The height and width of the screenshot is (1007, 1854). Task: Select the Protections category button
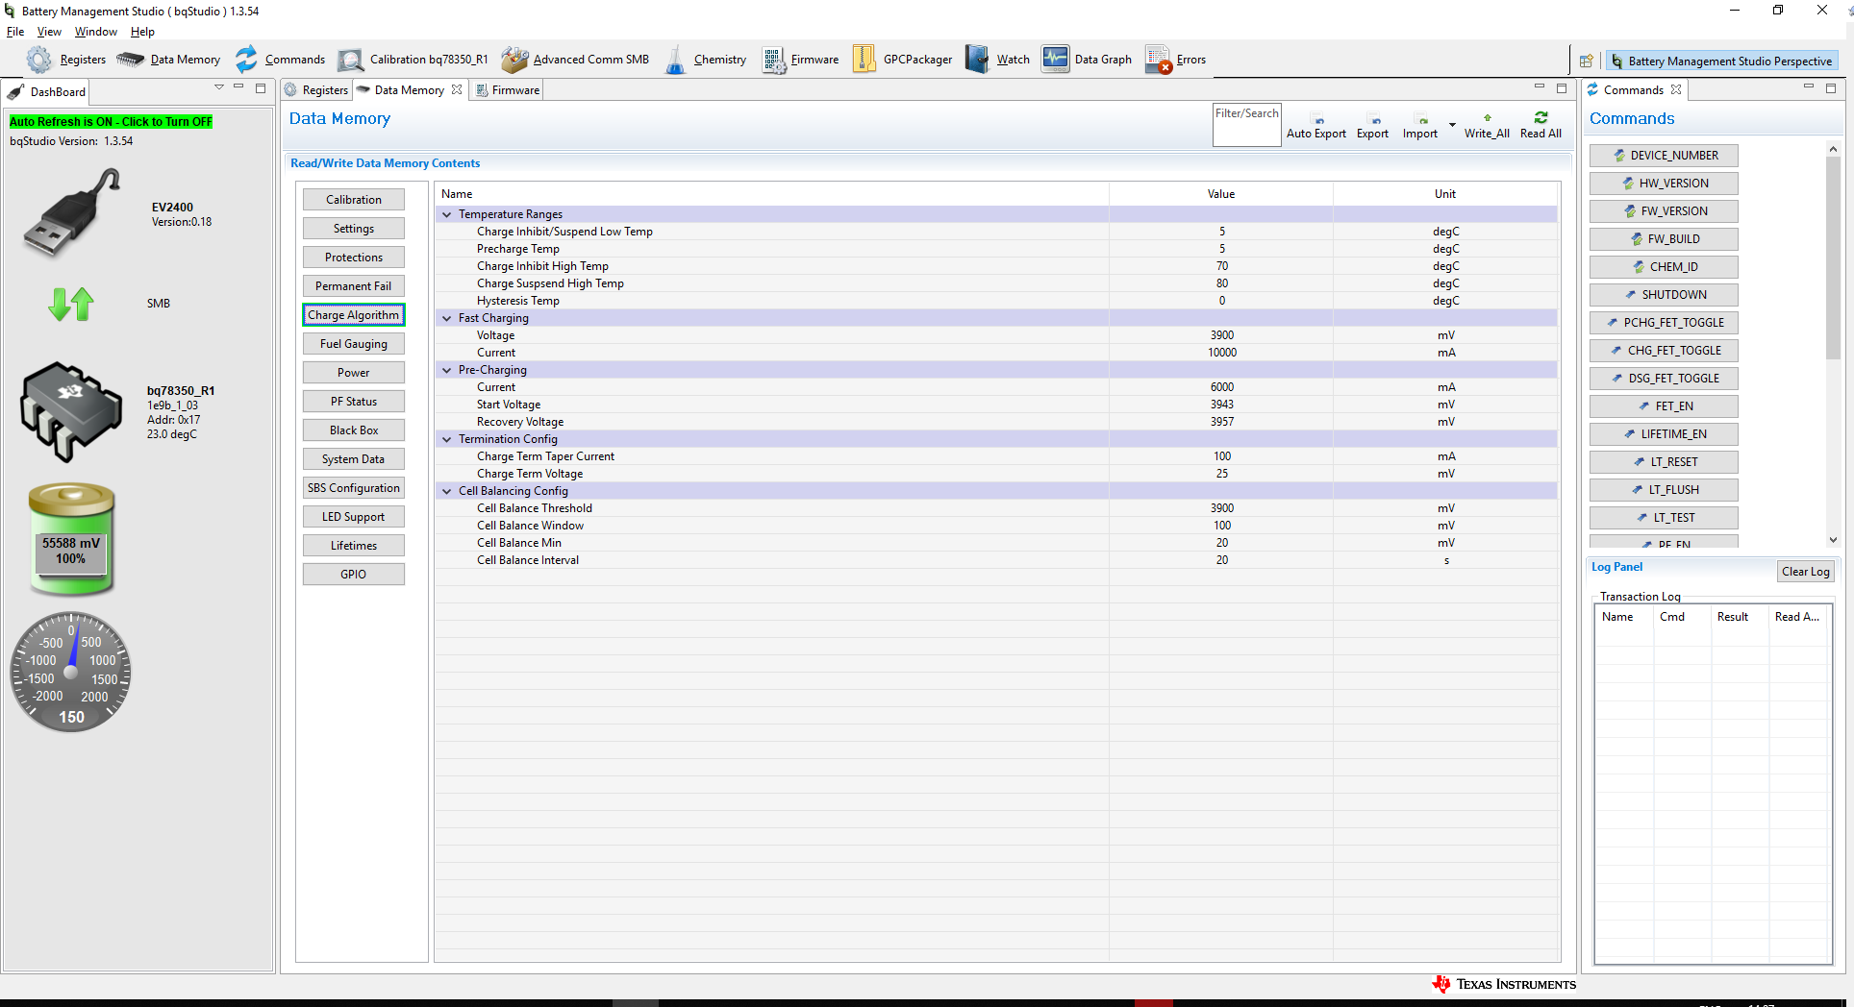[354, 258]
